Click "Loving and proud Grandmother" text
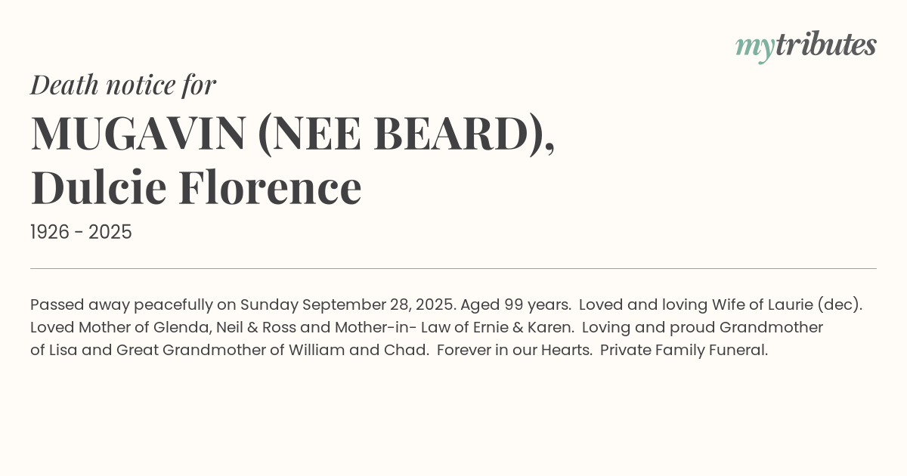 point(702,328)
